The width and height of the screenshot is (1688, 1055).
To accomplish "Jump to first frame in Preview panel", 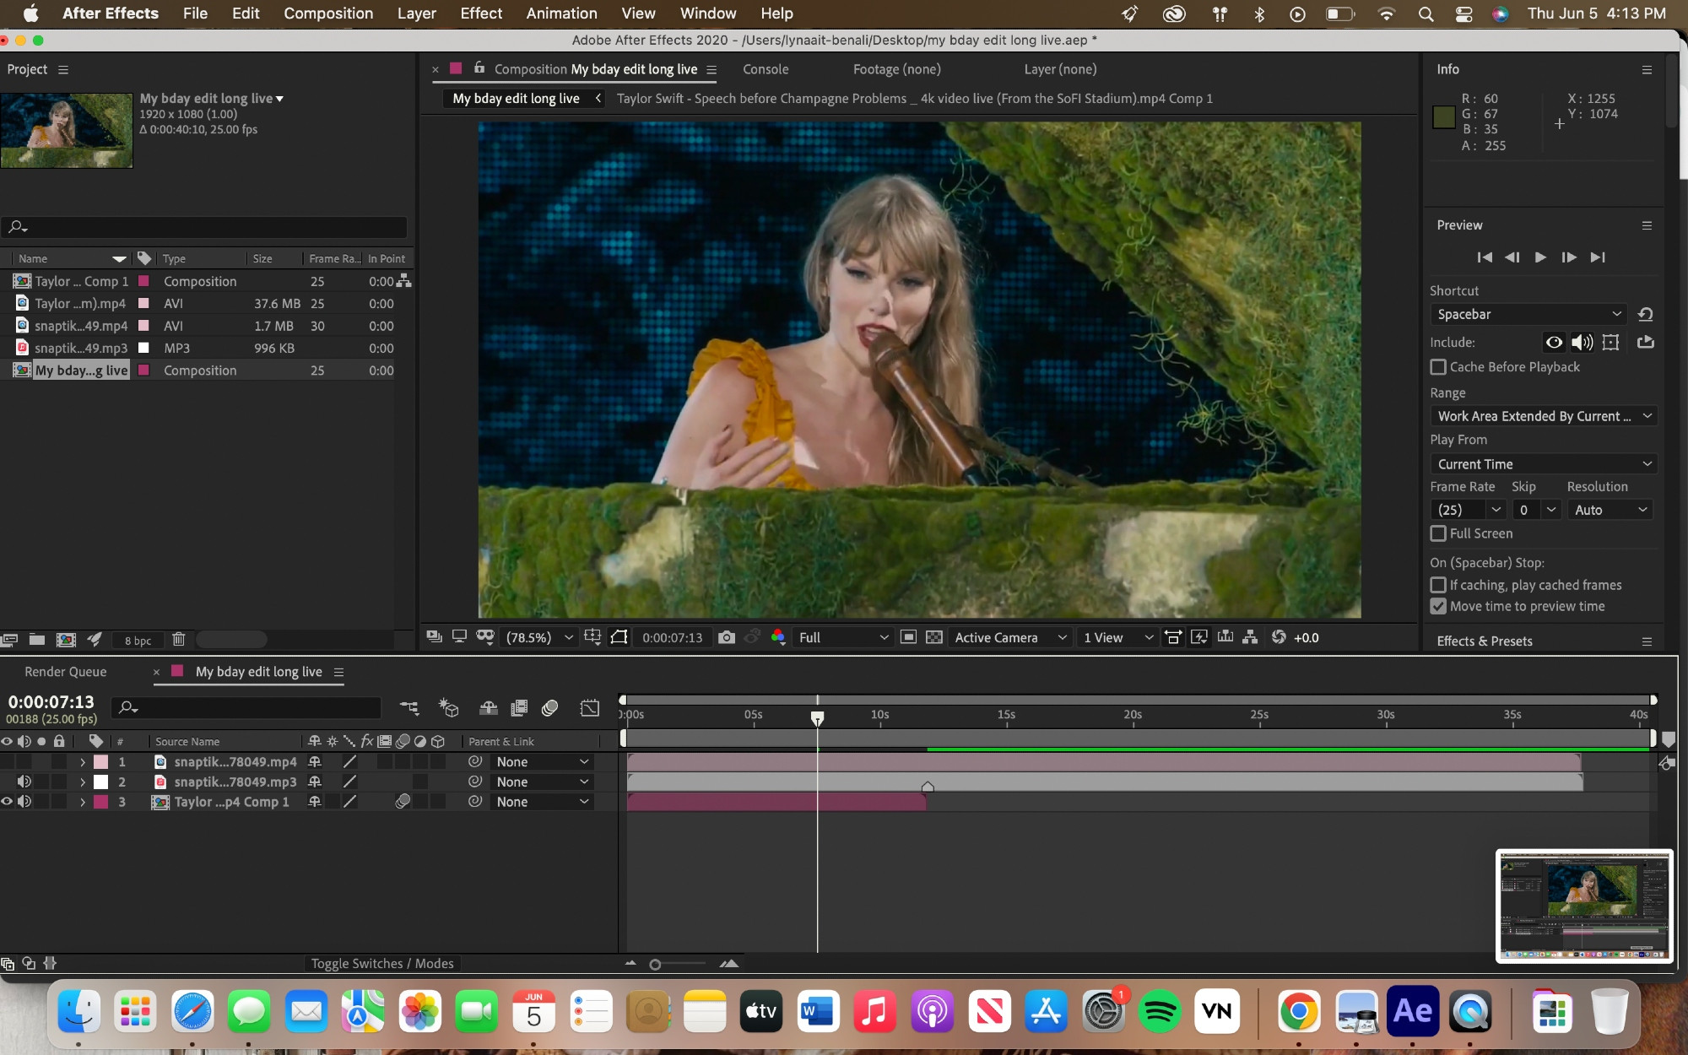I will coord(1485,257).
